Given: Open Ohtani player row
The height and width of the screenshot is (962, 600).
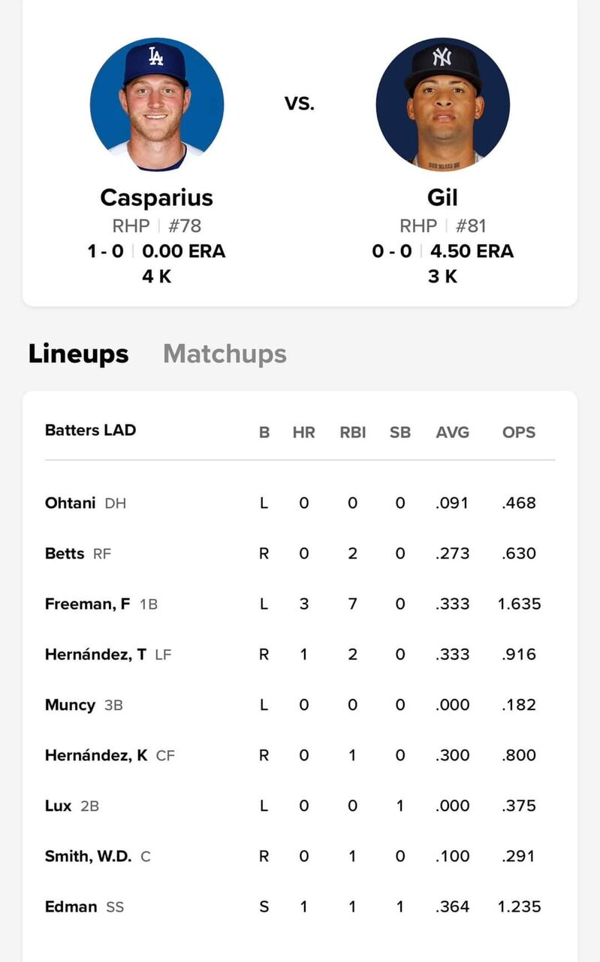Looking at the screenshot, I should coord(71,503).
